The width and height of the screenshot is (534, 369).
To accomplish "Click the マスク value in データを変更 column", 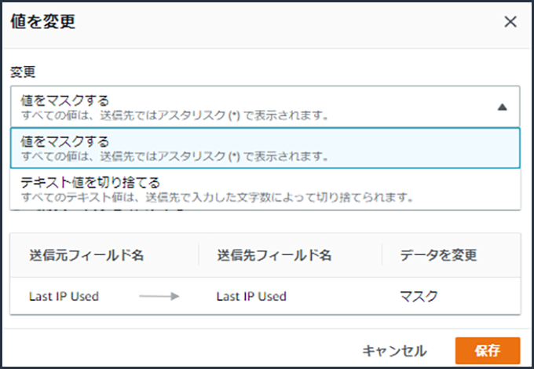I will (x=418, y=296).
